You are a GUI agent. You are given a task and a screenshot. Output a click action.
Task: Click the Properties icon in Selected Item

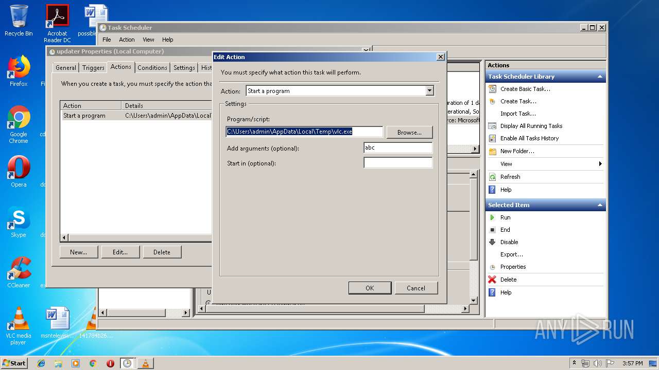pos(492,267)
